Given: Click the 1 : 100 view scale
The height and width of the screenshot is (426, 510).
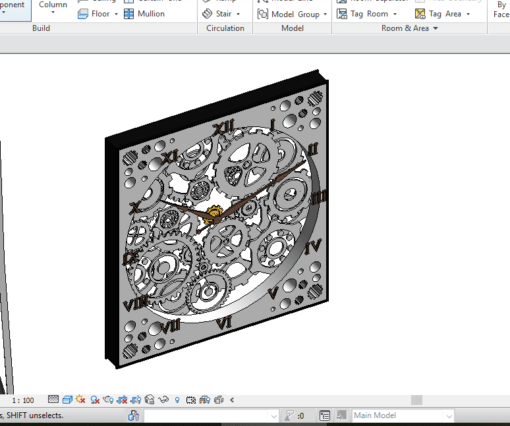Looking at the screenshot, I should [x=23, y=400].
